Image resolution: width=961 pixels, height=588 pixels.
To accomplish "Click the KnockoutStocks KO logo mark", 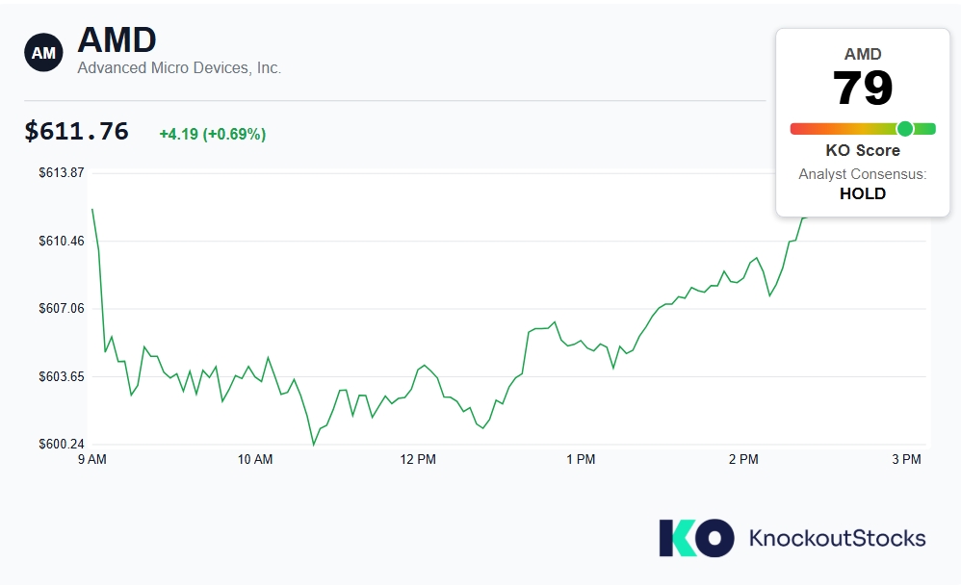I will pyautogui.click(x=696, y=538).
